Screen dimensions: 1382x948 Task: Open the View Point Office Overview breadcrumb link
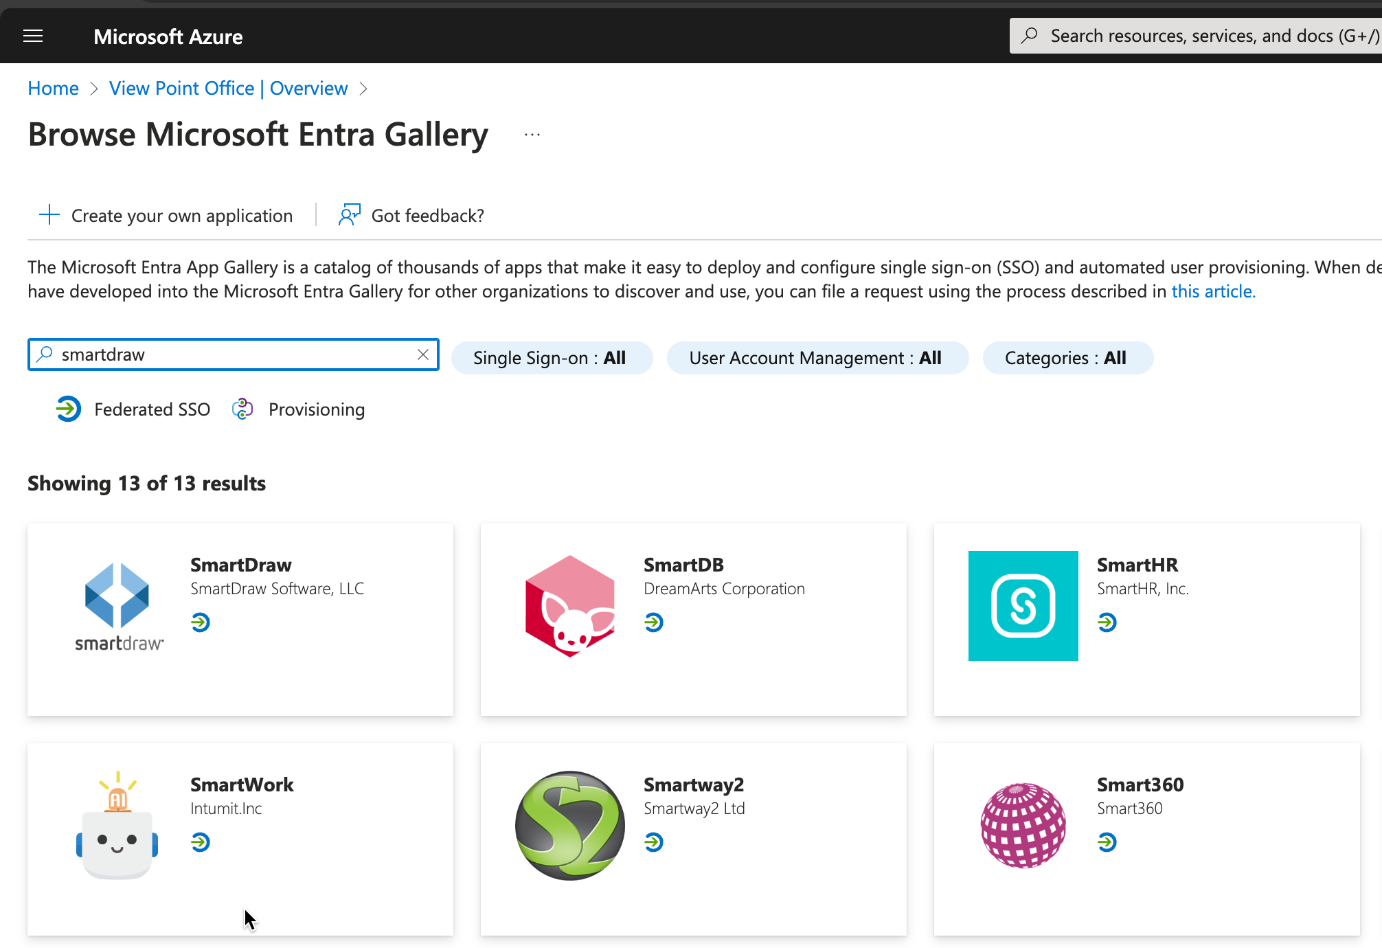coord(229,88)
